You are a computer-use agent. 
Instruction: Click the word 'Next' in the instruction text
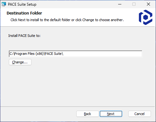pos(22,20)
